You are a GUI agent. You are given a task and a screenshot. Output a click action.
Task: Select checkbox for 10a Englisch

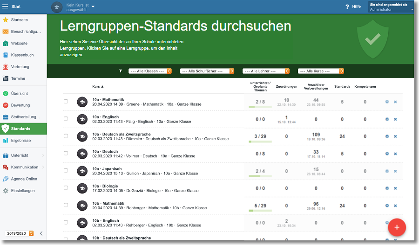click(66, 119)
